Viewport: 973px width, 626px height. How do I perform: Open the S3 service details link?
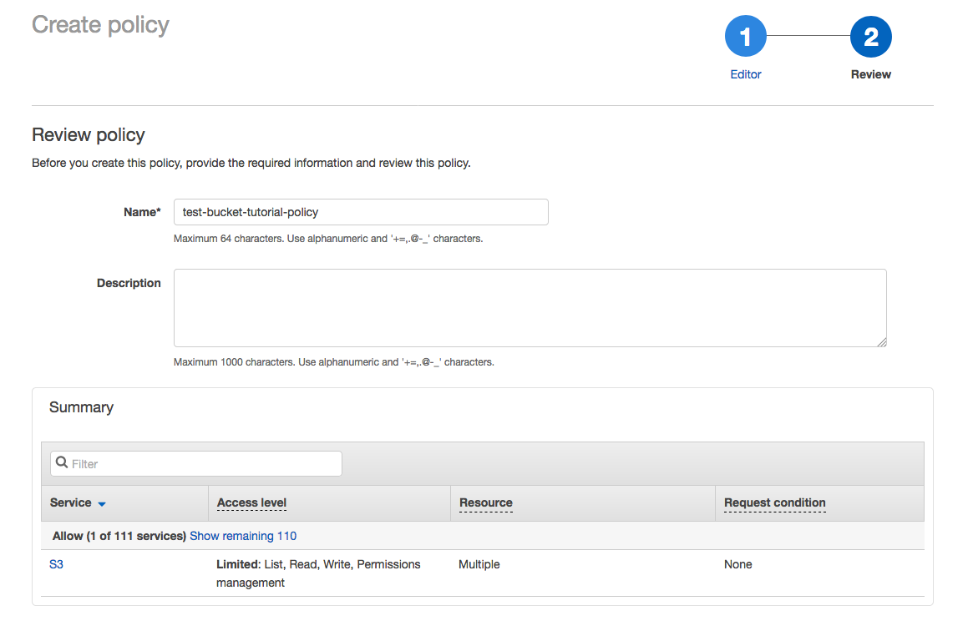[x=56, y=564]
